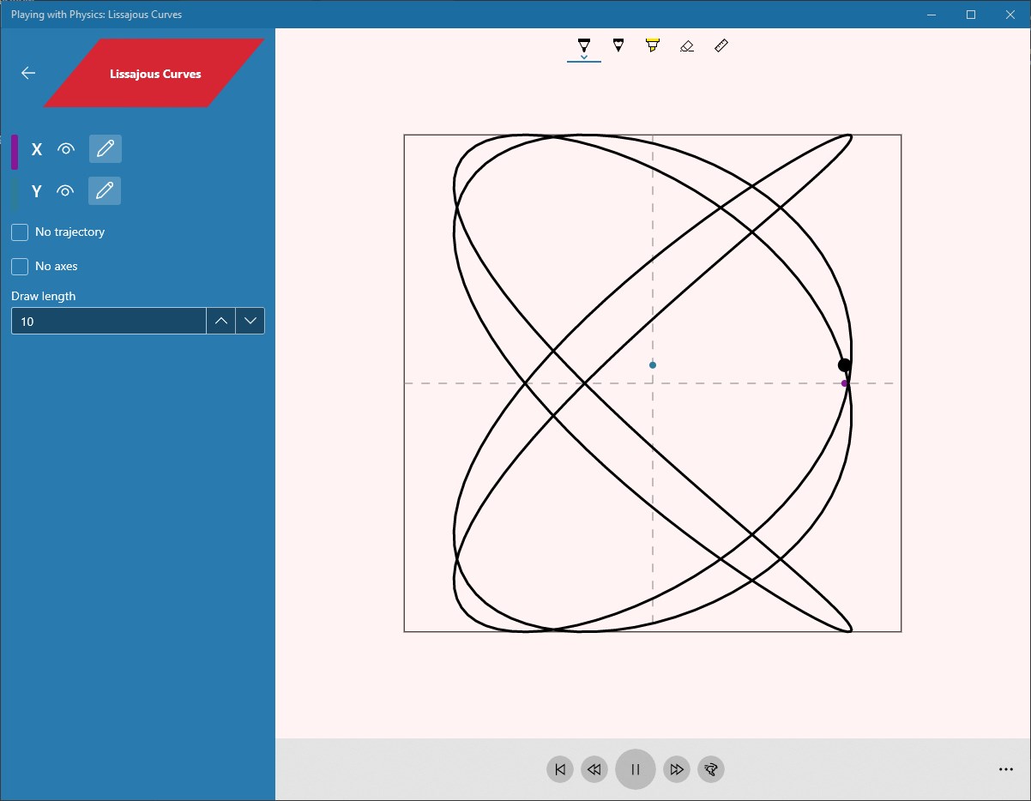Click the Draw length value field

[x=109, y=321]
